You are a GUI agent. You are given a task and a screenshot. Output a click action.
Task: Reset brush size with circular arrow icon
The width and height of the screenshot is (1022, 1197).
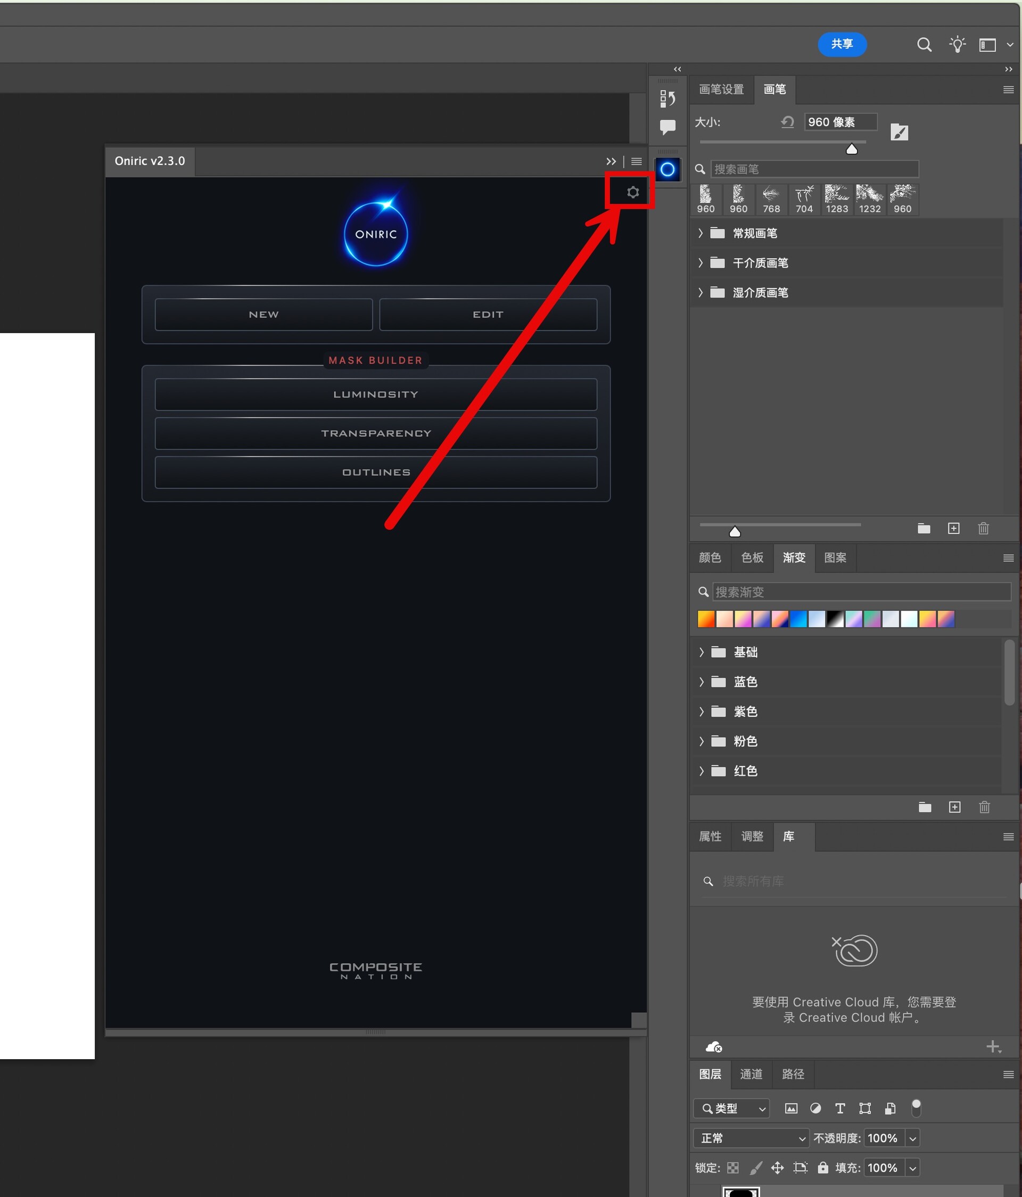click(787, 122)
